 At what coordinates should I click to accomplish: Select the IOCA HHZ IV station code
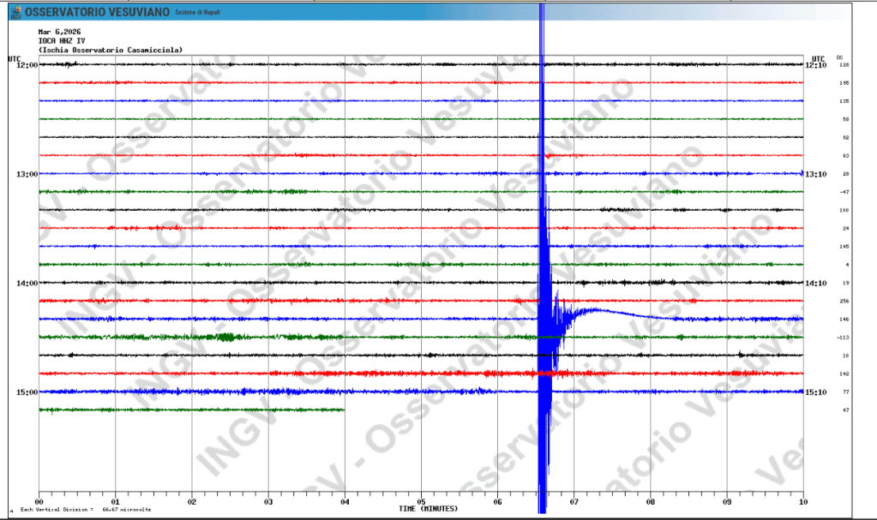click(62, 41)
